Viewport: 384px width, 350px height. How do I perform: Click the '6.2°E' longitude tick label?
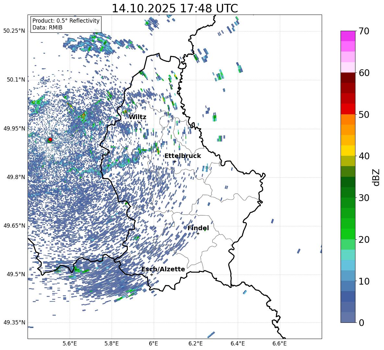(x=196, y=344)
